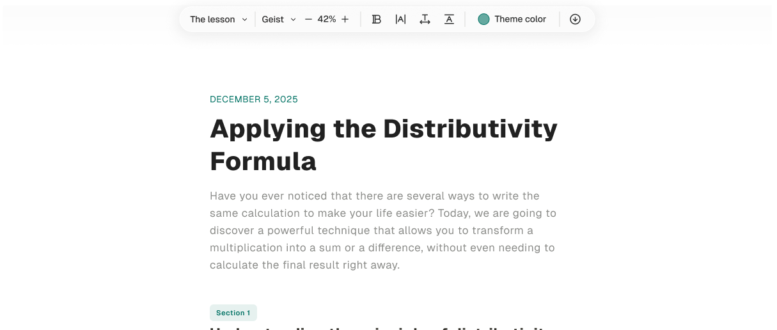Select the Section 1 badge

click(233, 313)
